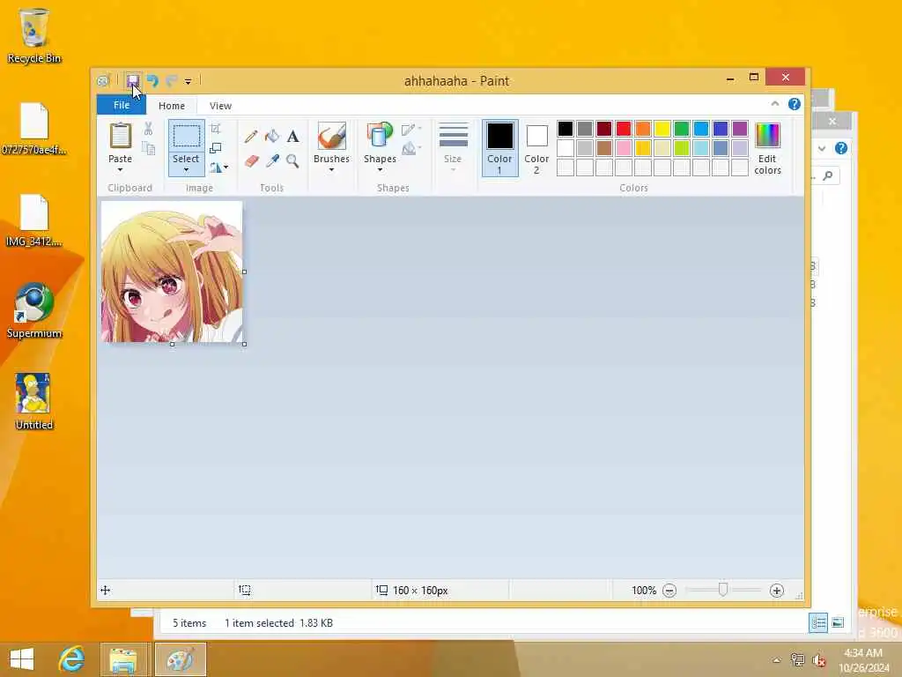
Task: Pick the purple palette swatch
Action: coord(740,129)
